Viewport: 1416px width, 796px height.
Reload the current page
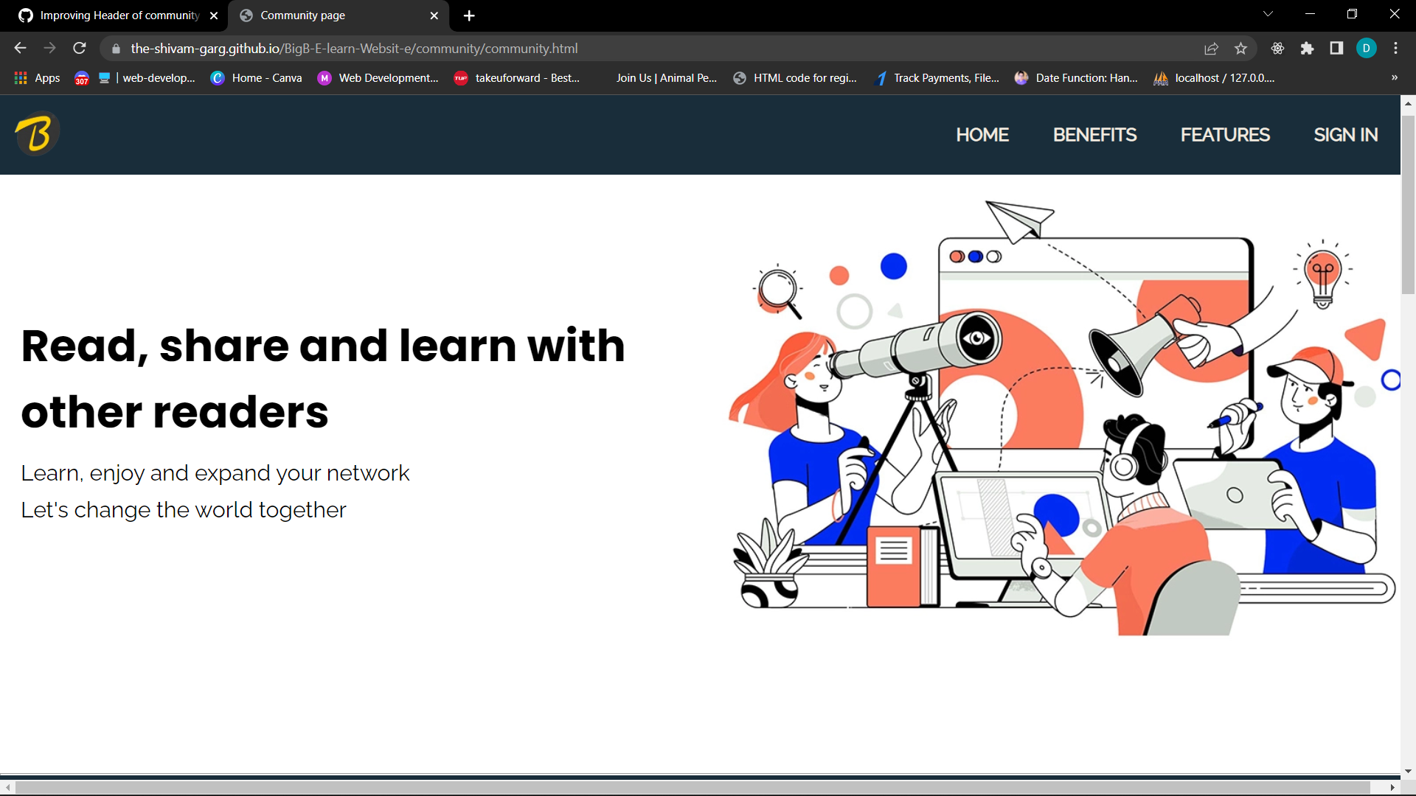pyautogui.click(x=80, y=49)
